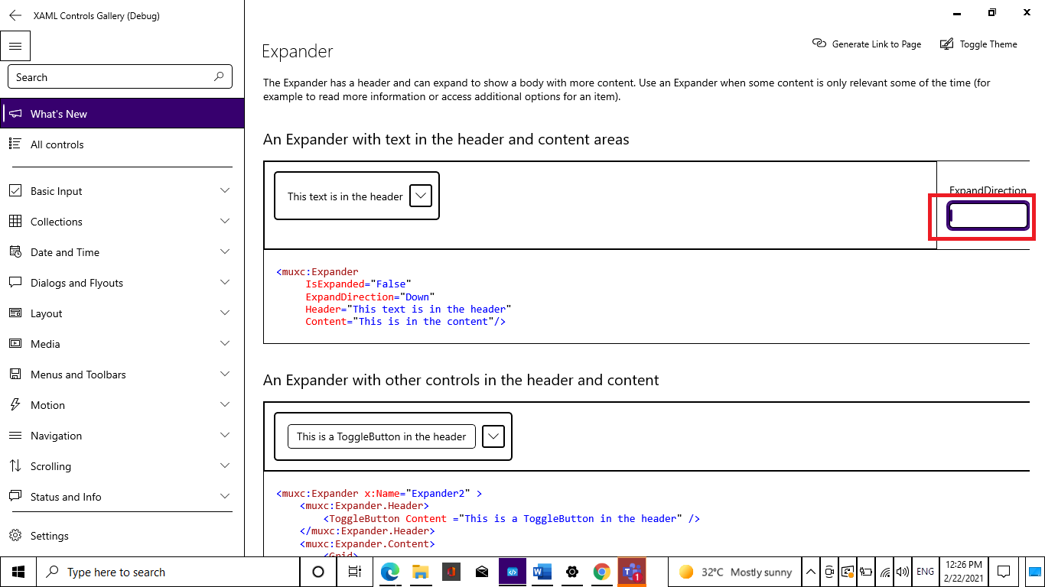1045x587 pixels.
Task: Expand the Collections chevron
Action: click(x=225, y=222)
